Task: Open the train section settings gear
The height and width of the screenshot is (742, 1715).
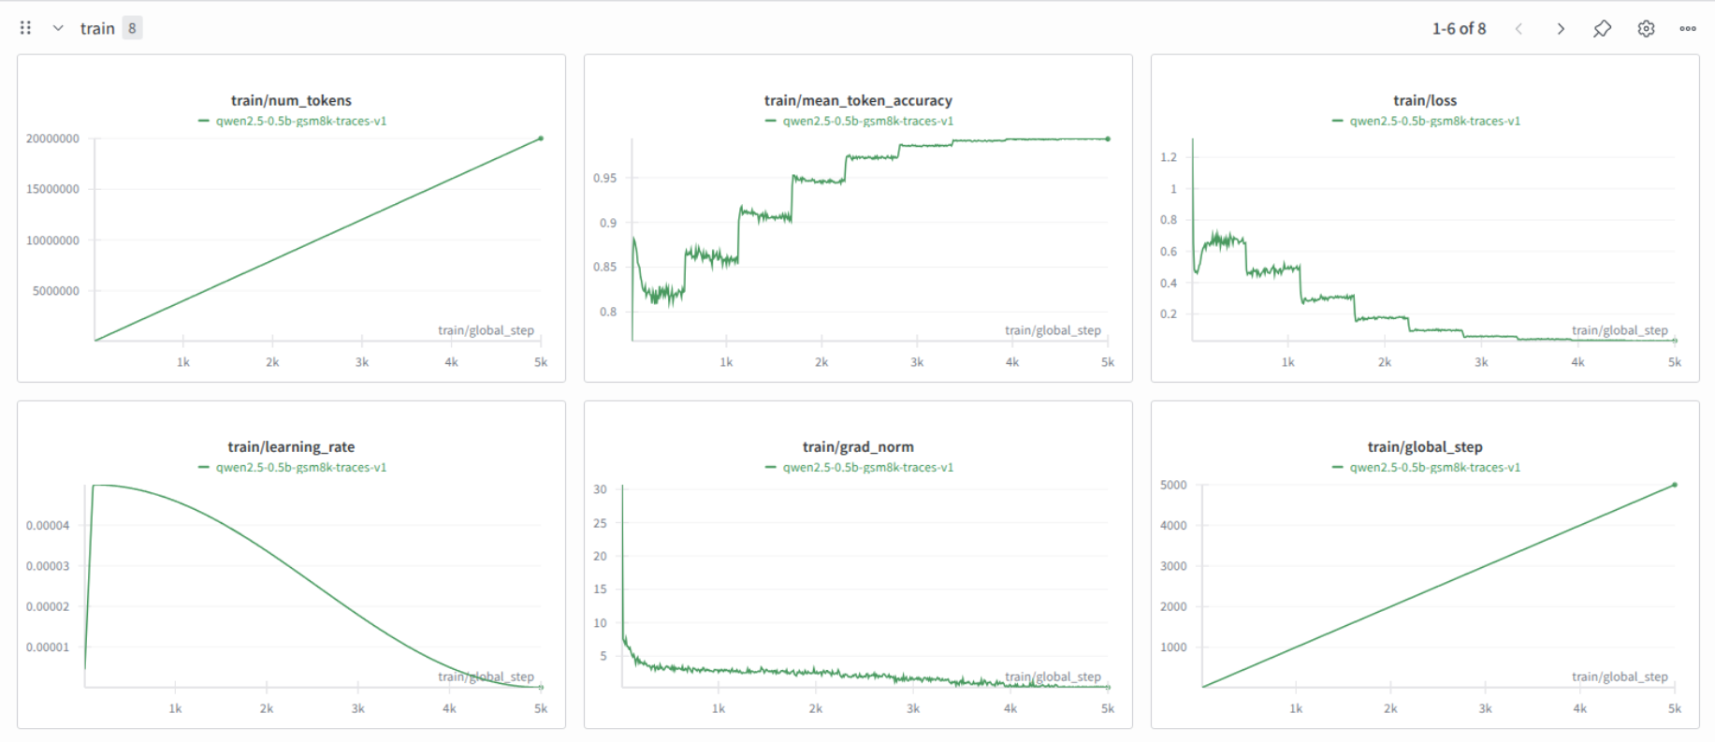Action: point(1646,28)
